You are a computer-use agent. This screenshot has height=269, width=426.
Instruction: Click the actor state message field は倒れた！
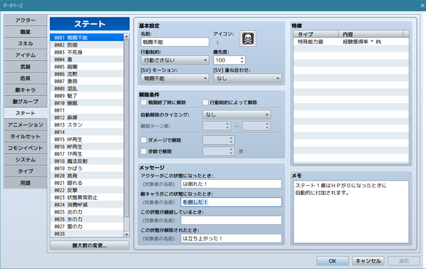[231, 184]
